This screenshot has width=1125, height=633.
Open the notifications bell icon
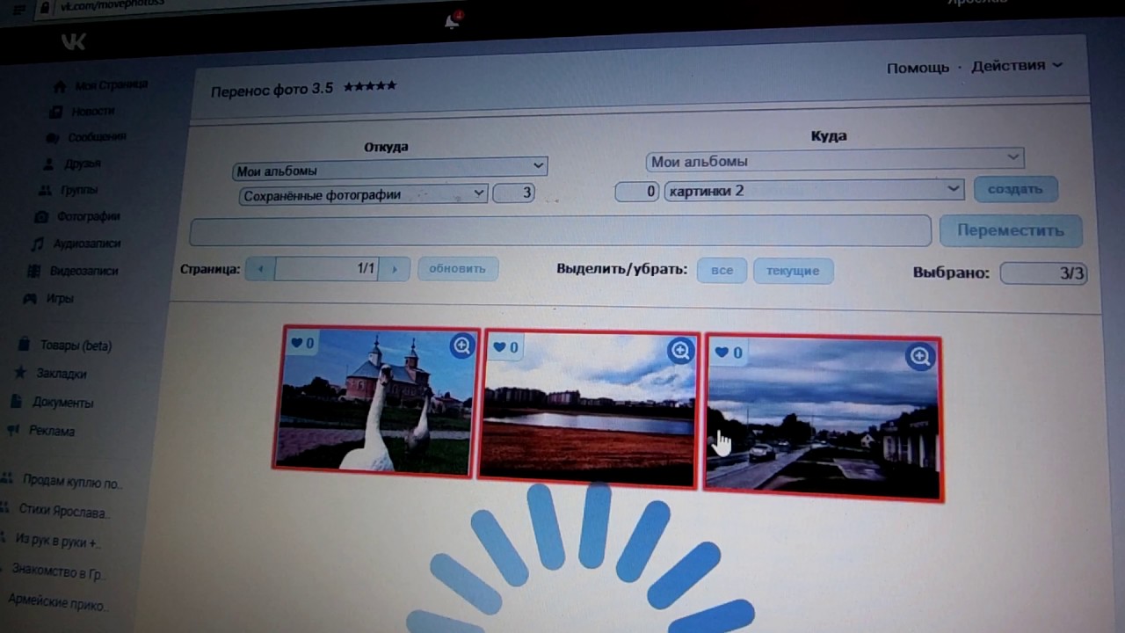click(x=452, y=22)
